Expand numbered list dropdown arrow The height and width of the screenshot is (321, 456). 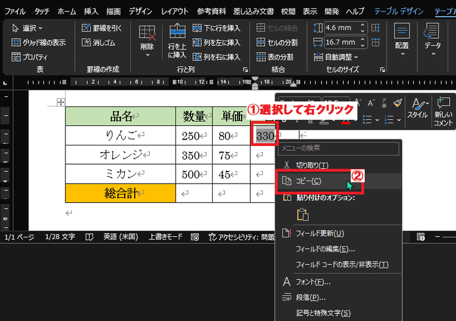coord(399,120)
